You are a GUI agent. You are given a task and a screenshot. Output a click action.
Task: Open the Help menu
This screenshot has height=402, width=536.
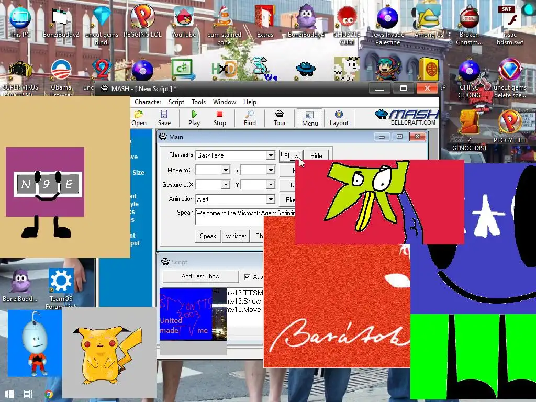click(250, 102)
